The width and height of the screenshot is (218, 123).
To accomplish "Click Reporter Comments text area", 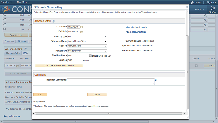I will click(x=111, y=82).
